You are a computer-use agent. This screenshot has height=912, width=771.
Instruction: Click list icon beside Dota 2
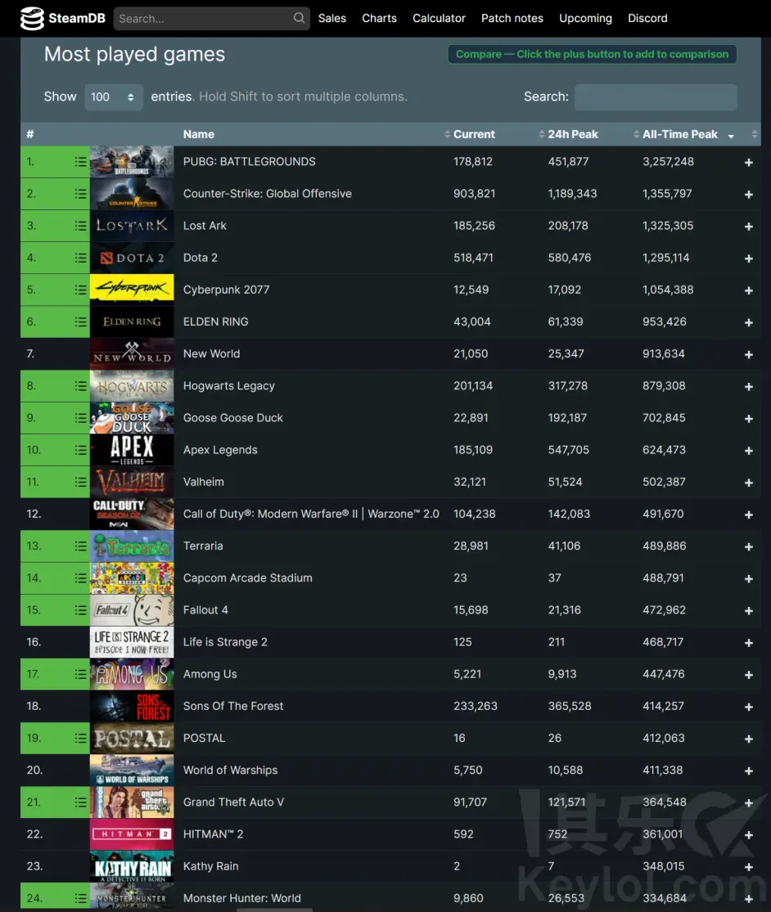81,258
